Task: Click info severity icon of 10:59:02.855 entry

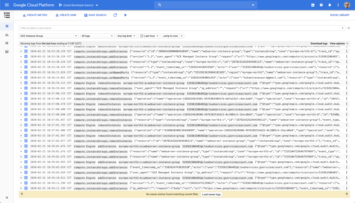Action: click(26, 162)
